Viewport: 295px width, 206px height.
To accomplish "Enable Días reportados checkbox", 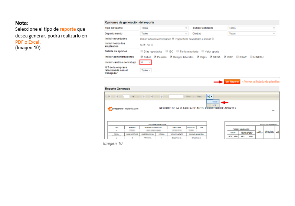I will point(142,51).
